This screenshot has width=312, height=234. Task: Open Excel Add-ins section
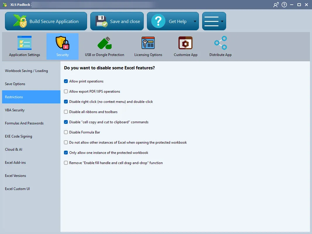pyautogui.click(x=31, y=162)
